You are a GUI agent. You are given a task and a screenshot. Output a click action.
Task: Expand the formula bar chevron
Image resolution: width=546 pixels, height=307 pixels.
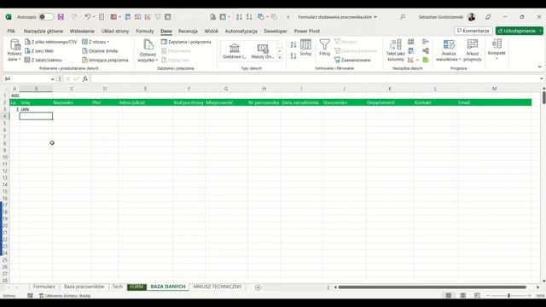click(x=541, y=78)
